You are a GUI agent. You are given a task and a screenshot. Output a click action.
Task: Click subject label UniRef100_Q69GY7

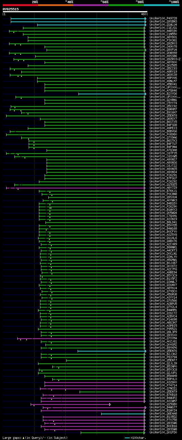[x=163, y=119]
